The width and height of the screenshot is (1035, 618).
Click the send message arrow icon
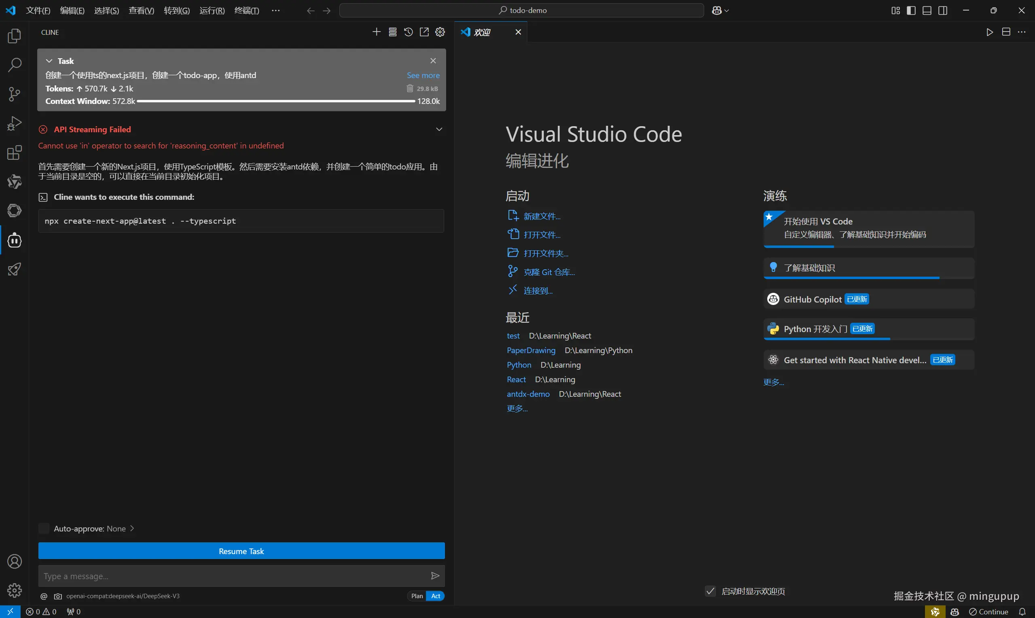click(x=435, y=576)
